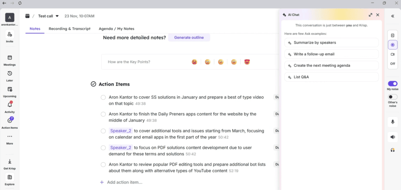Switch to the Recording & Transcript tab
Image resolution: width=401 pixels, height=190 pixels.
(x=69, y=29)
